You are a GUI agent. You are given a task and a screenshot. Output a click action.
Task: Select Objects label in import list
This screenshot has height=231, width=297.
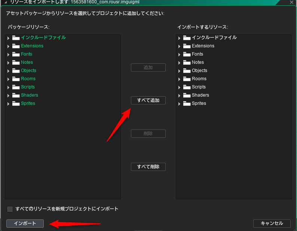click(x=199, y=71)
